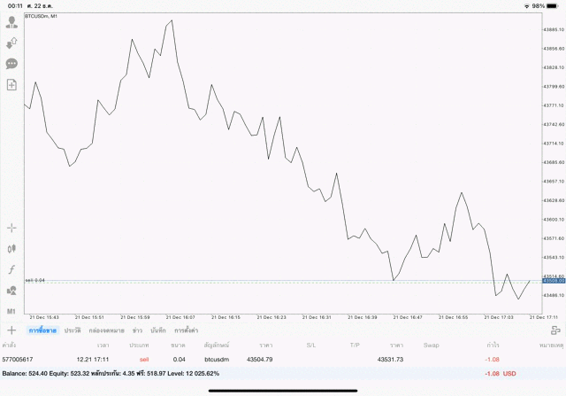Image resolution: width=566 pixels, height=396 pixels.
Task: Tap the plus icon beside the tabs
Action: pos(11,330)
